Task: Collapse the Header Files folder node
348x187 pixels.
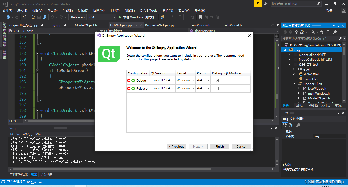Action: click(x=294, y=84)
